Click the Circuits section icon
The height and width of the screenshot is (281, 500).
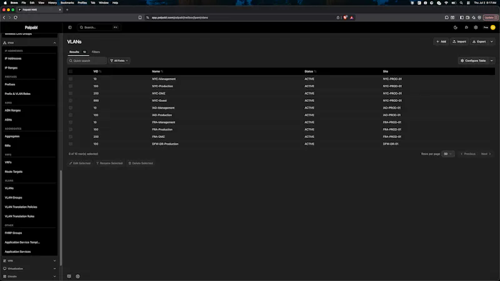pyautogui.click(x=5, y=276)
